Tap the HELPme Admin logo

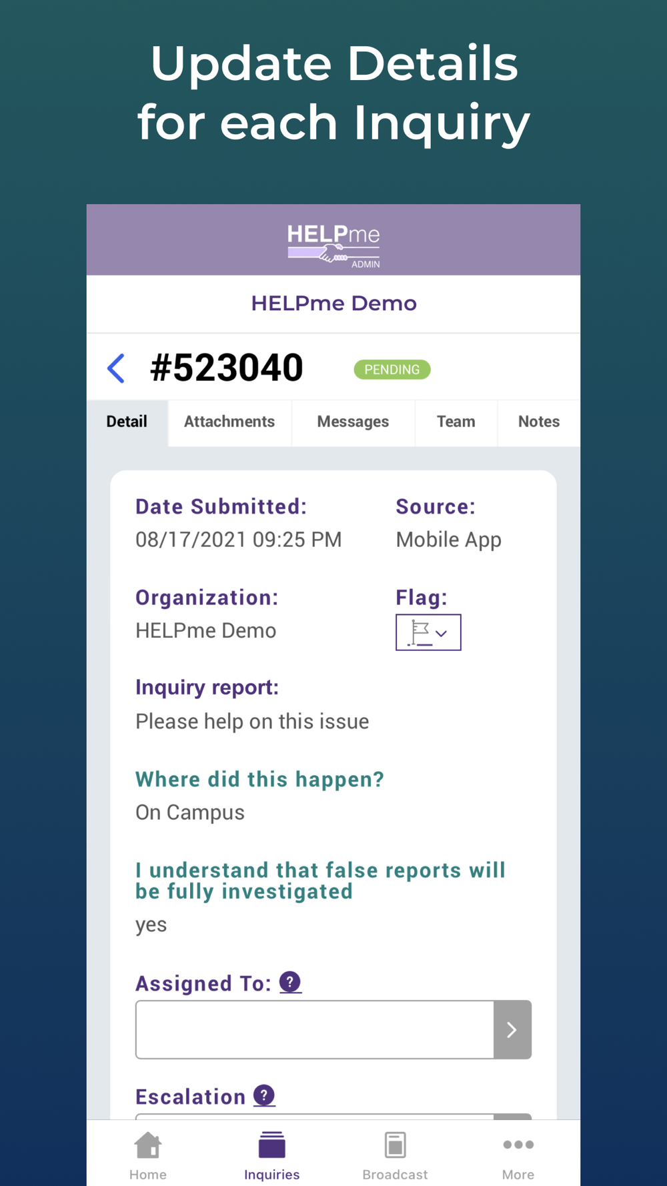pyautogui.click(x=333, y=245)
